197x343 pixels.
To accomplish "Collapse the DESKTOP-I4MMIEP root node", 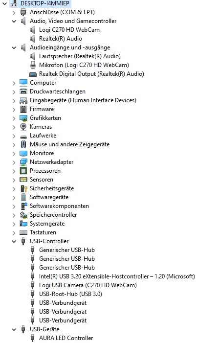I will (5, 3).
